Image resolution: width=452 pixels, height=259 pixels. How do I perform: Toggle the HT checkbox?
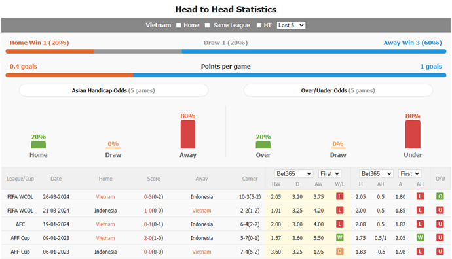tap(259, 26)
